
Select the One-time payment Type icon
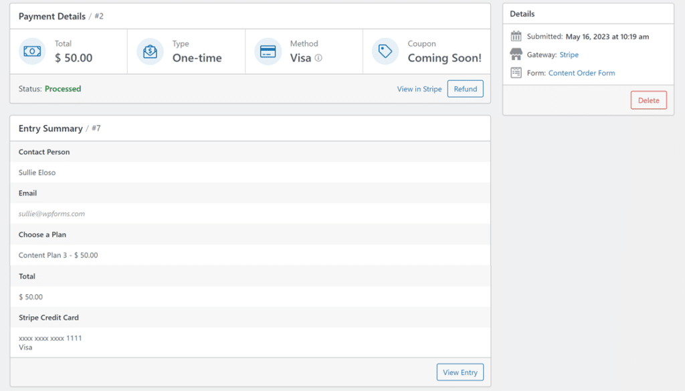[149, 51]
